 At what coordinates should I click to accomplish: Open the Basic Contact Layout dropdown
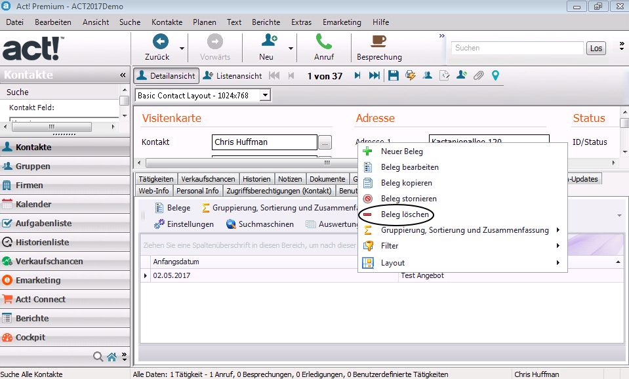tap(265, 96)
